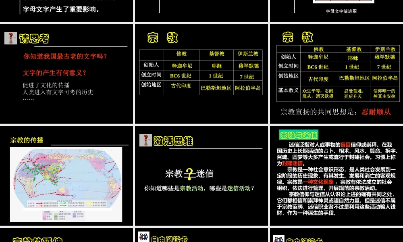Image resolution: width=403 pixels, height=242 pixels.
Task: Click the red phrase 封建迷信
Action: coord(292,163)
